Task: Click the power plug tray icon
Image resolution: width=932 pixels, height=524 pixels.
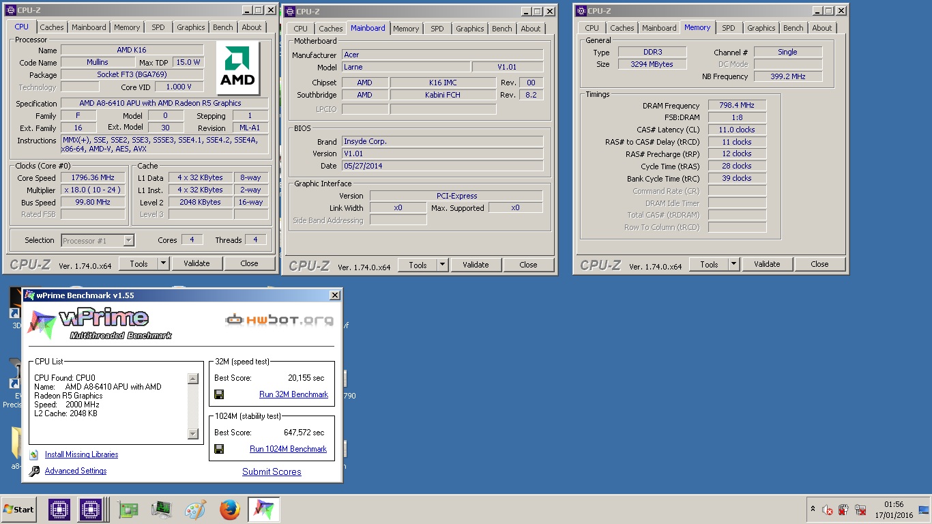Action: click(x=843, y=510)
